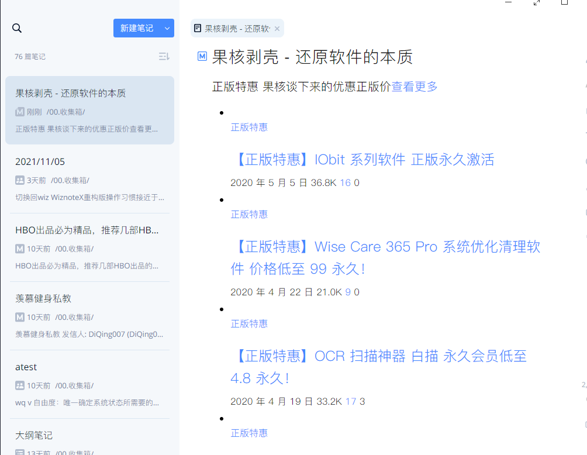
Task: Click the preview text wq v 自由度
Action: [87, 402]
